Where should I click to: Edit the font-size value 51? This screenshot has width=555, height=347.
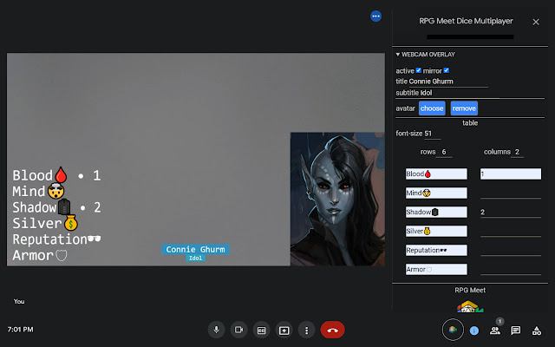(x=432, y=134)
